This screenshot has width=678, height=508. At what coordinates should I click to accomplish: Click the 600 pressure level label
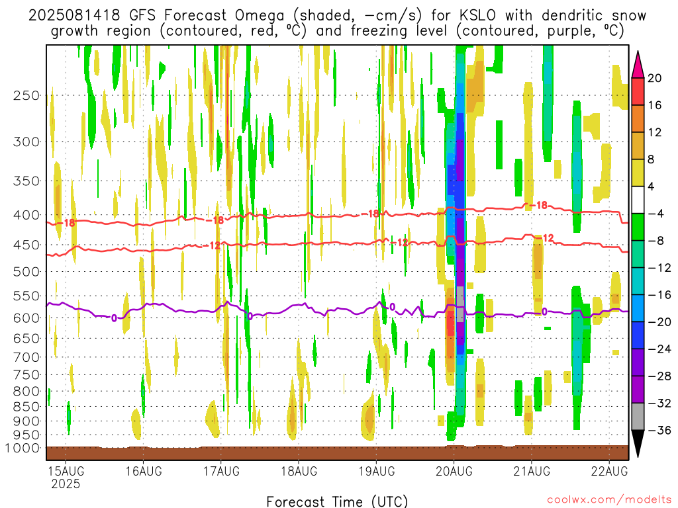point(26,318)
